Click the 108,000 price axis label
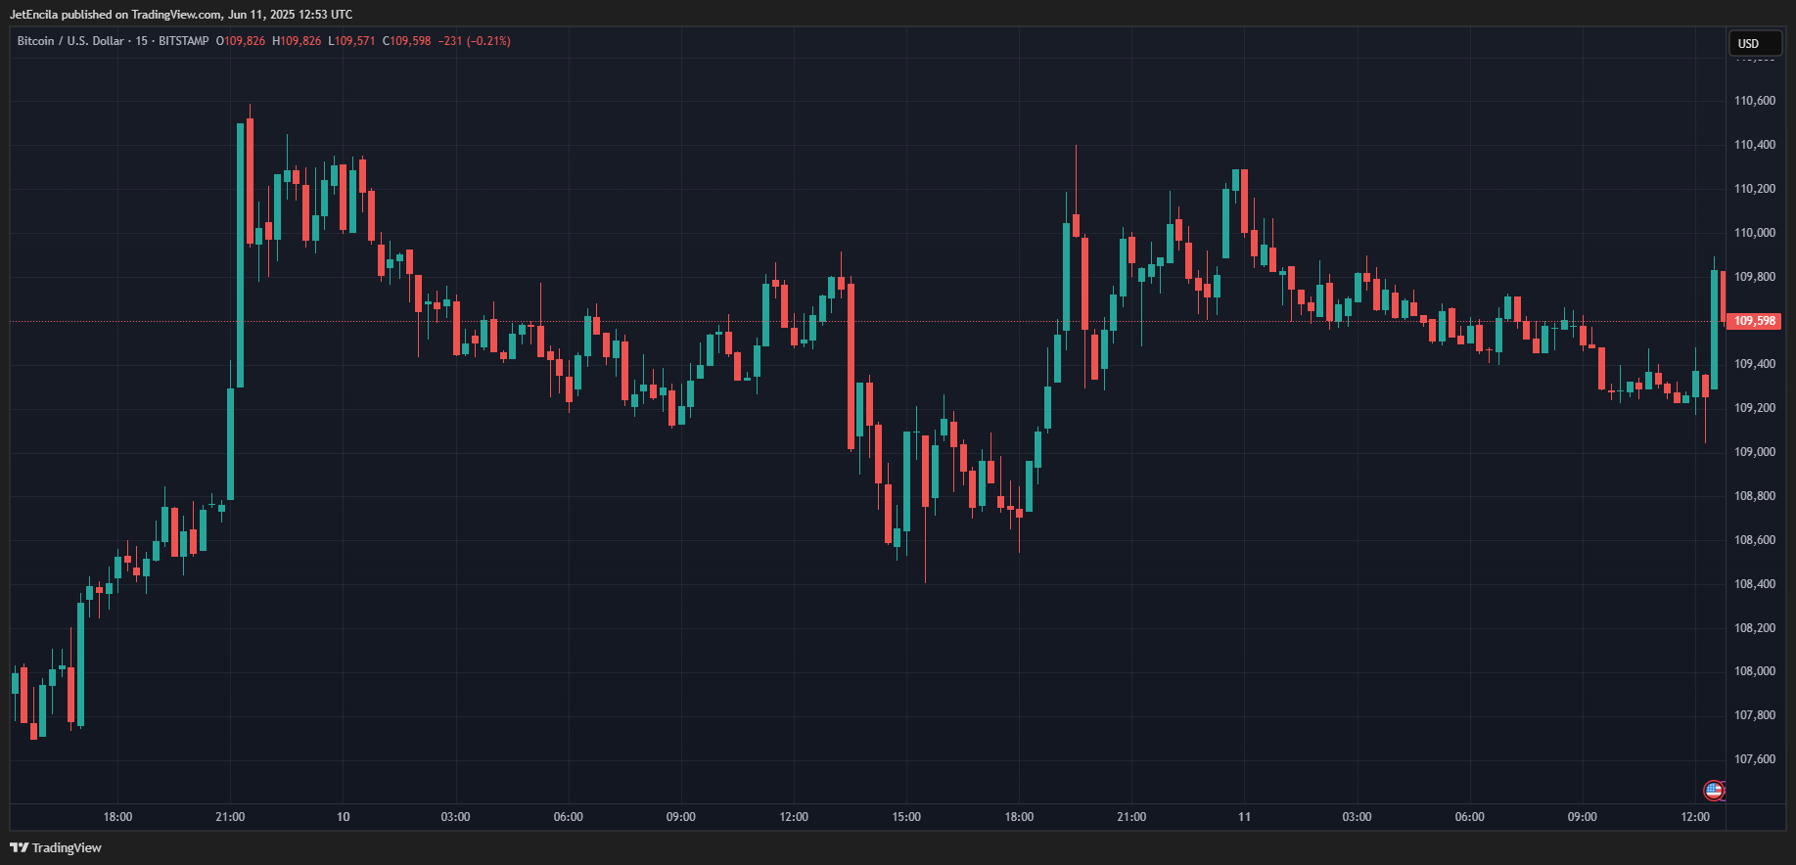The image size is (1796, 865). pyautogui.click(x=1755, y=671)
